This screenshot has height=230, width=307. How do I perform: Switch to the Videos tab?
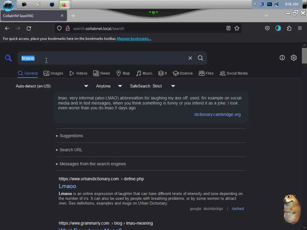click(79, 73)
